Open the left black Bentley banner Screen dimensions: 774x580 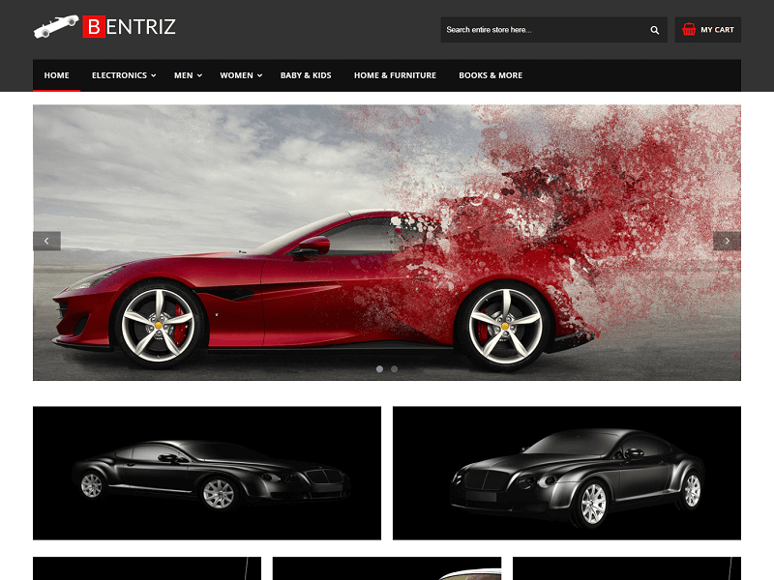[207, 473]
